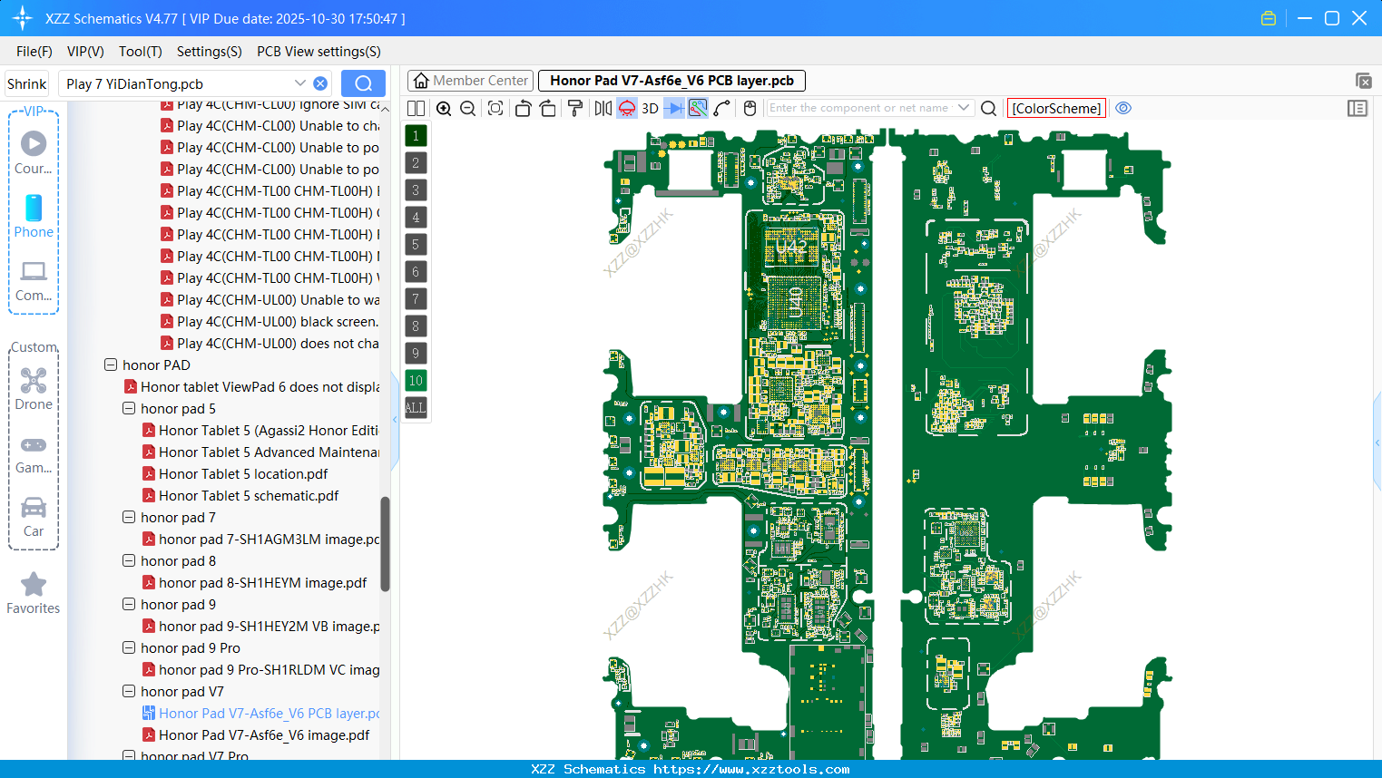Open the component name dropdown arrow

point(964,108)
